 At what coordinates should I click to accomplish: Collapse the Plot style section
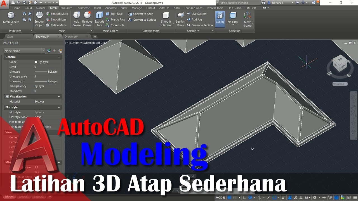click(59, 107)
